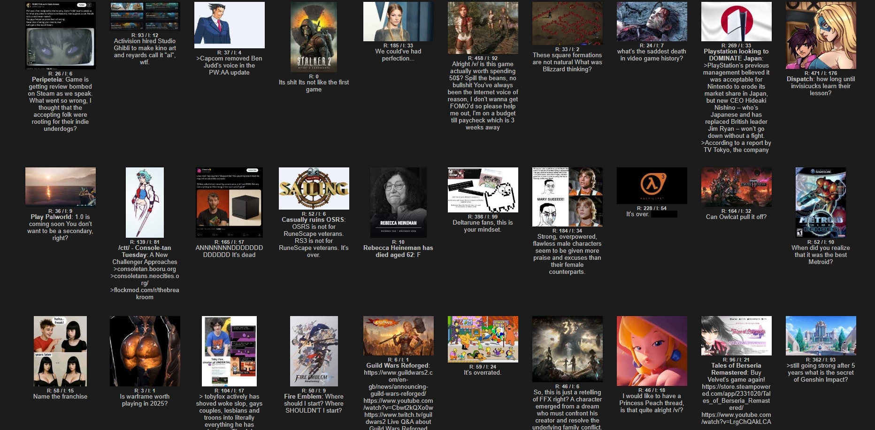This screenshot has height=430, width=875.
Task: Click the 'R: 458 / I: 92' stats line
Action: [483, 58]
